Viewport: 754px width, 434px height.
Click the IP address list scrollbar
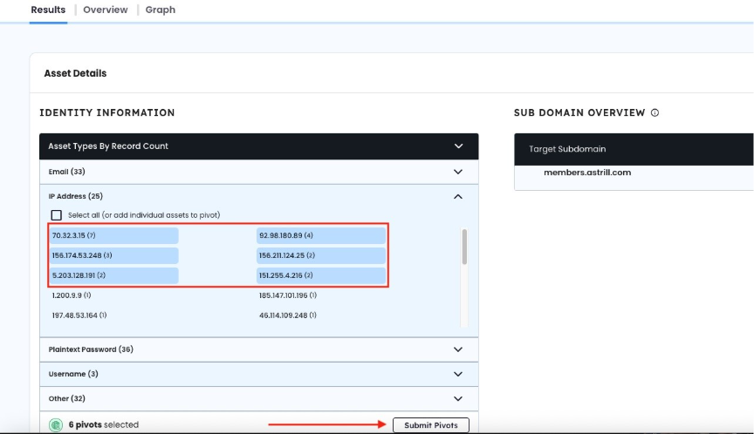pos(464,247)
